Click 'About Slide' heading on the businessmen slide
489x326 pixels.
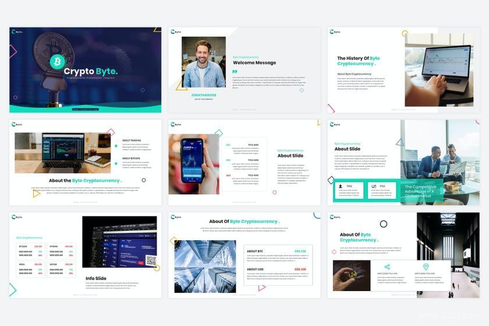[x=348, y=149]
